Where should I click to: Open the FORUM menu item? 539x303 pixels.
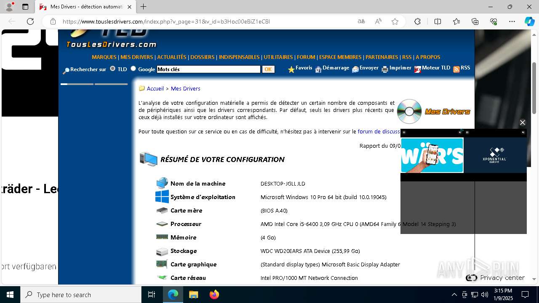click(x=306, y=57)
